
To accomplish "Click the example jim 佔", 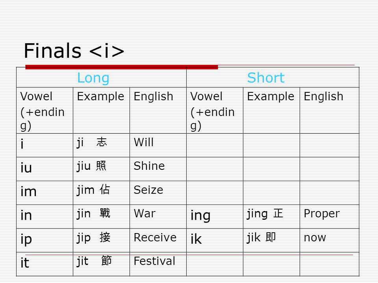I will coord(93,190).
